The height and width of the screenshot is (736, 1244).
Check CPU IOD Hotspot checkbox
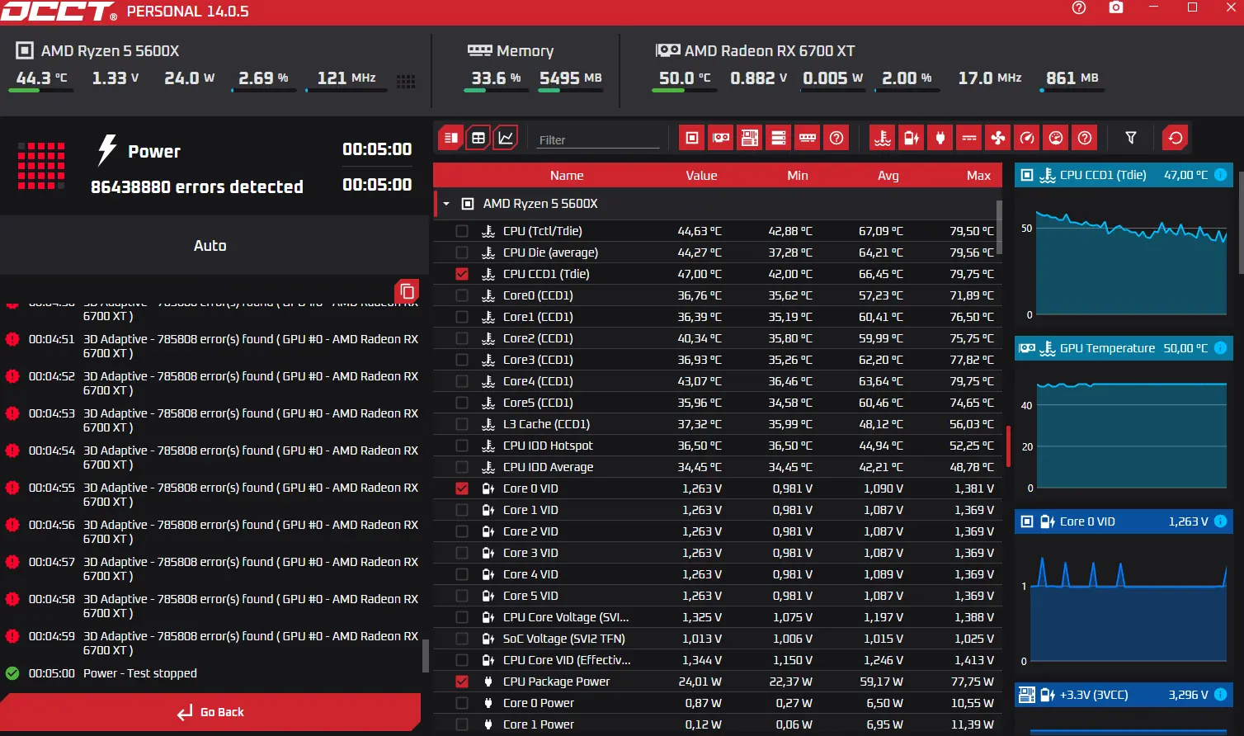click(462, 446)
